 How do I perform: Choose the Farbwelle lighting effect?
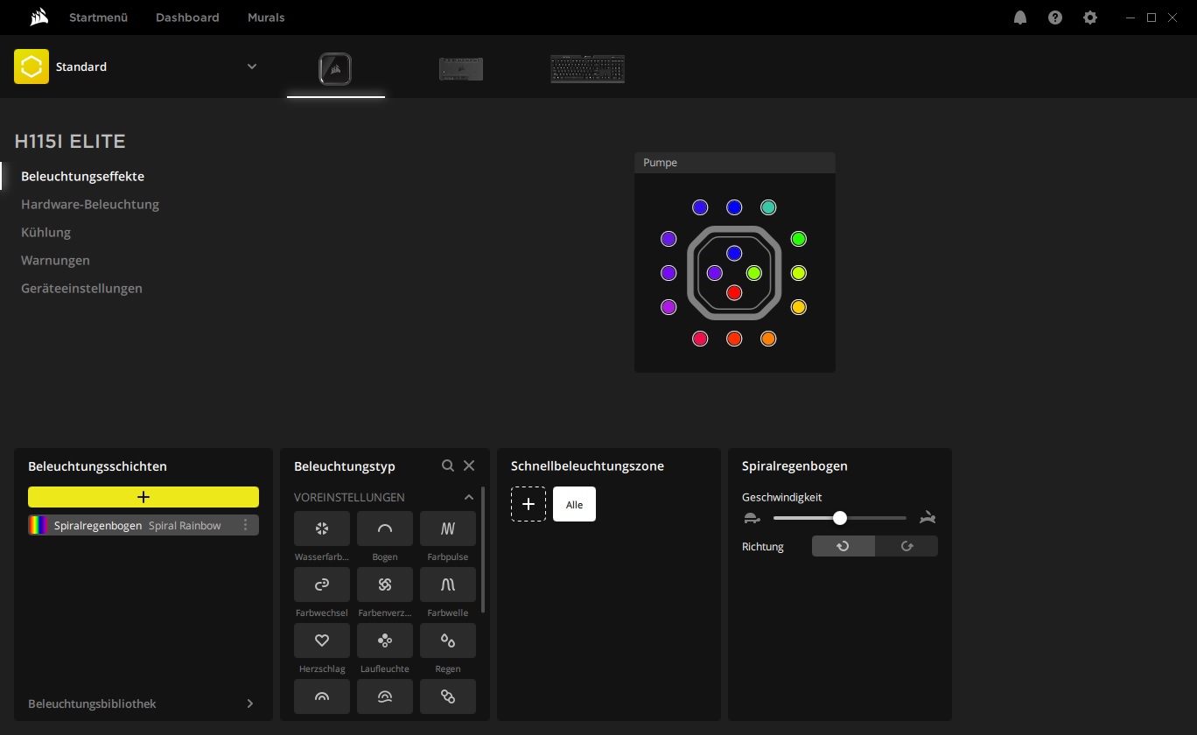pos(448,584)
